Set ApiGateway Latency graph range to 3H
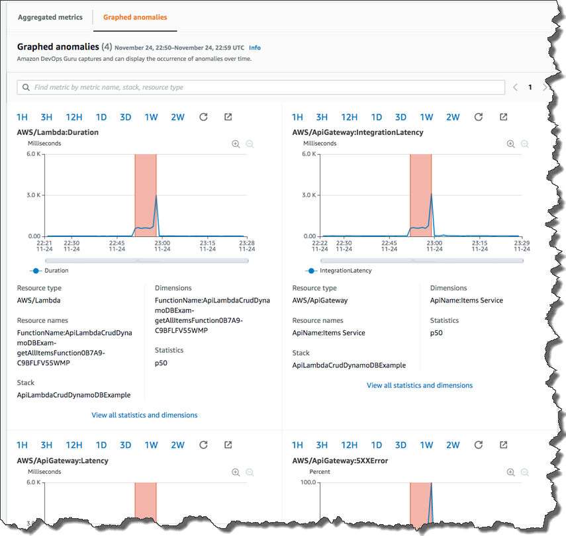Viewport: 566px width, 536px height. 46,445
